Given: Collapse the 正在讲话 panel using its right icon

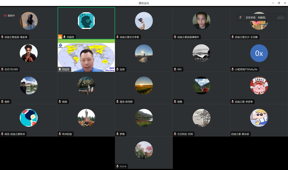Looking at the screenshot, I should click(281, 18).
